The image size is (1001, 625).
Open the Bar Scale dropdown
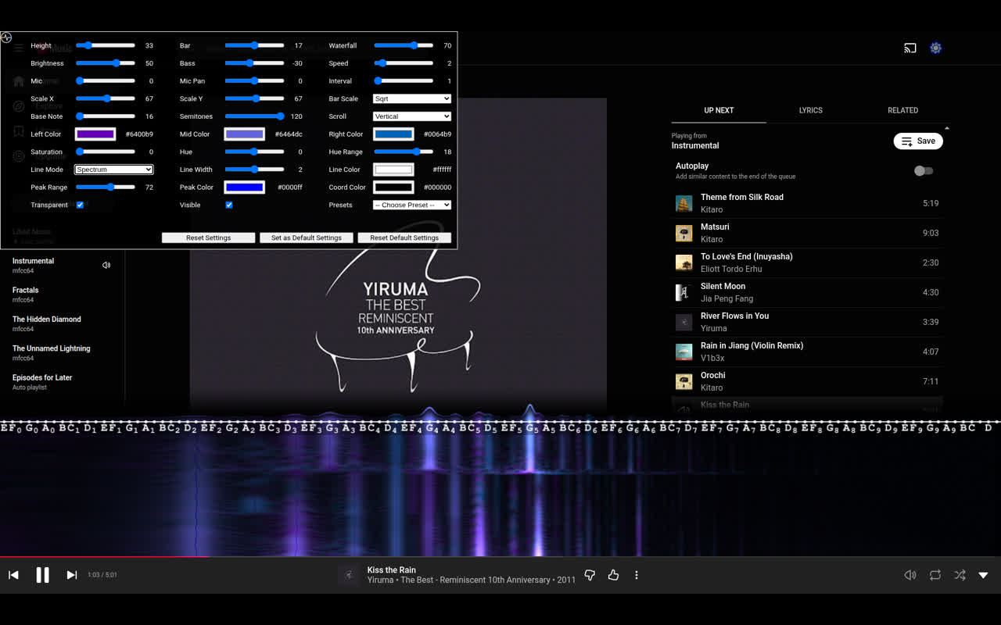click(412, 99)
